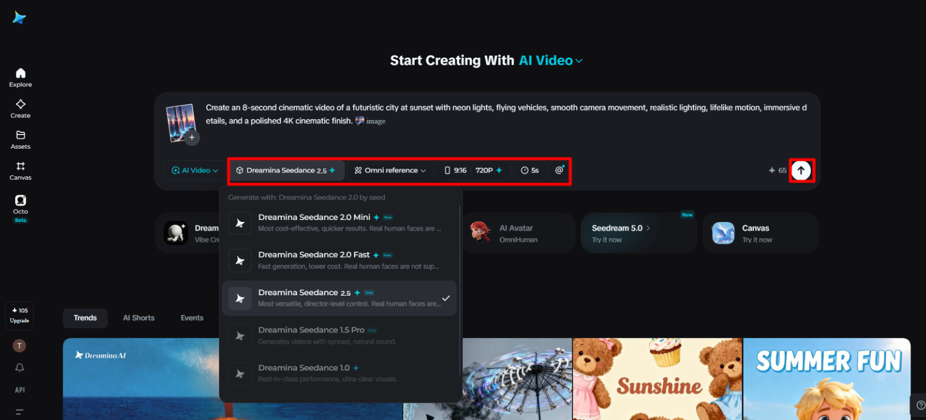The width and height of the screenshot is (926, 420).
Task: Click the Dreamina agent card icon
Action: [176, 233]
